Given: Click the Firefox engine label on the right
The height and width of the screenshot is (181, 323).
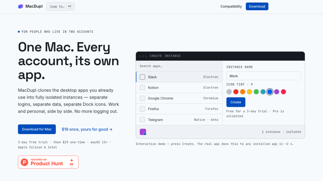Looking at the screenshot, I should pyautogui.click(x=212, y=109).
